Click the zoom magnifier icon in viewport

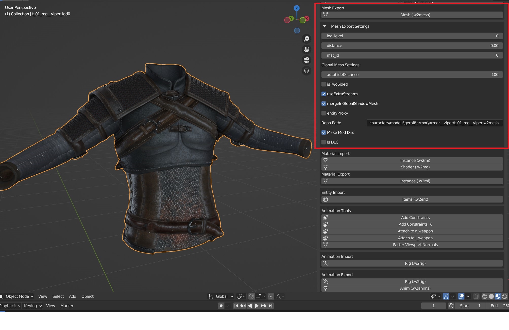point(307,39)
